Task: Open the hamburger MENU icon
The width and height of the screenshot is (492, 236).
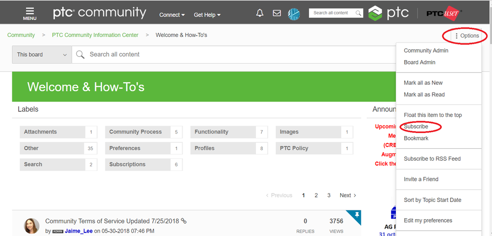Action: (30, 14)
